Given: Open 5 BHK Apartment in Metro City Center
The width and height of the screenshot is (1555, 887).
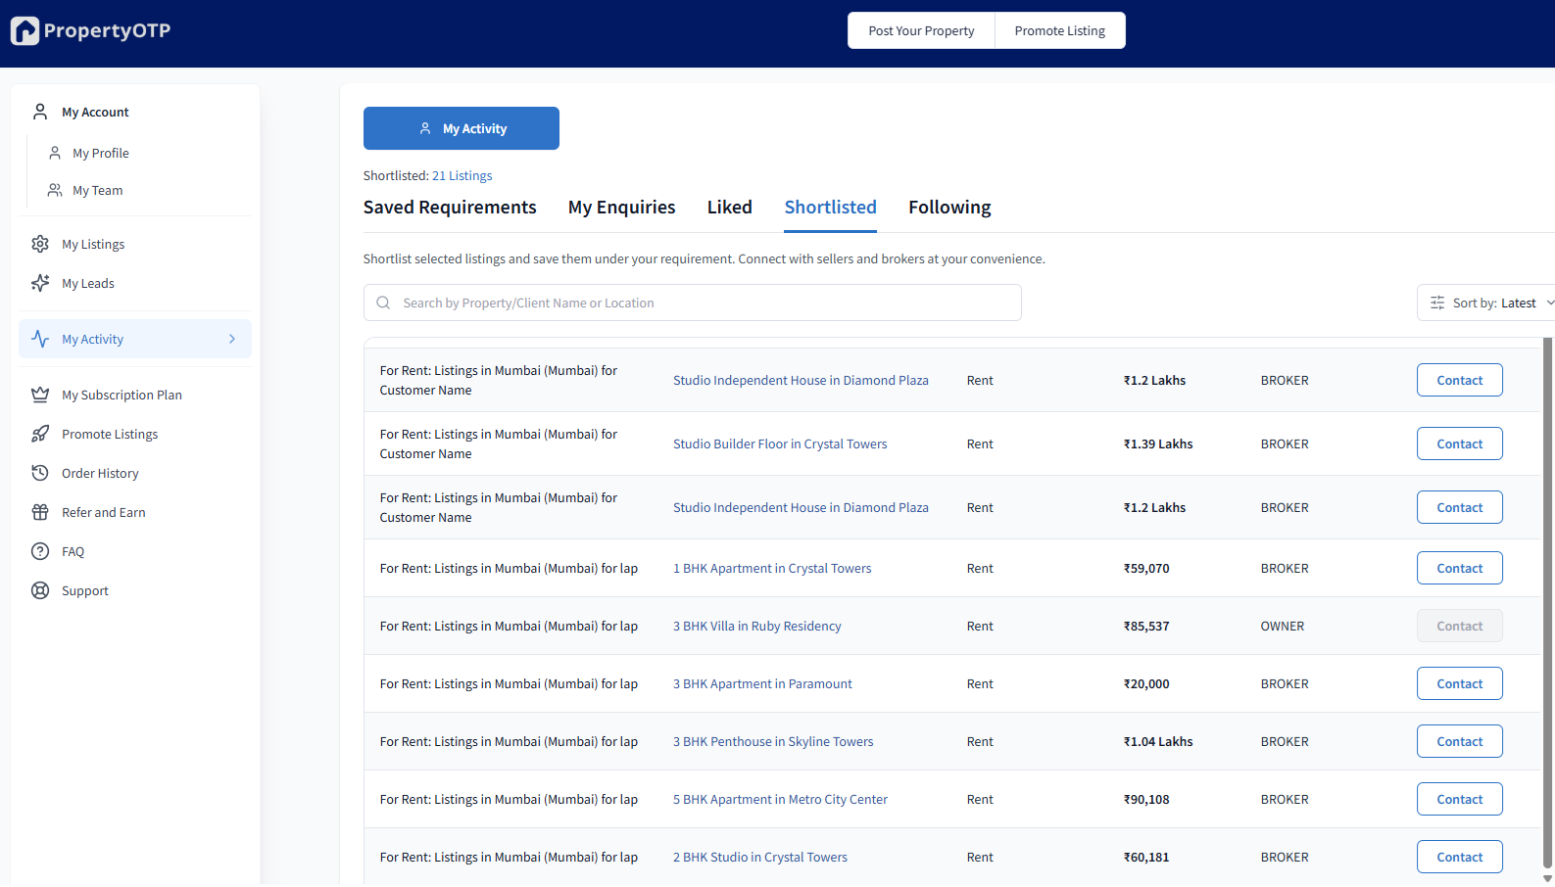Looking at the screenshot, I should tap(780, 799).
